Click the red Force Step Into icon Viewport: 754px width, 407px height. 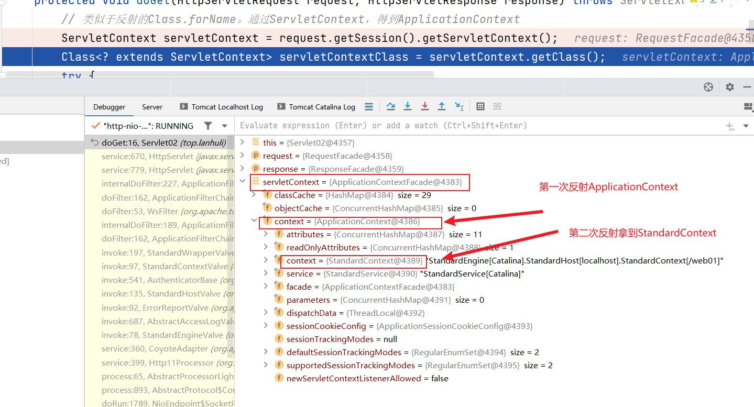click(425, 106)
